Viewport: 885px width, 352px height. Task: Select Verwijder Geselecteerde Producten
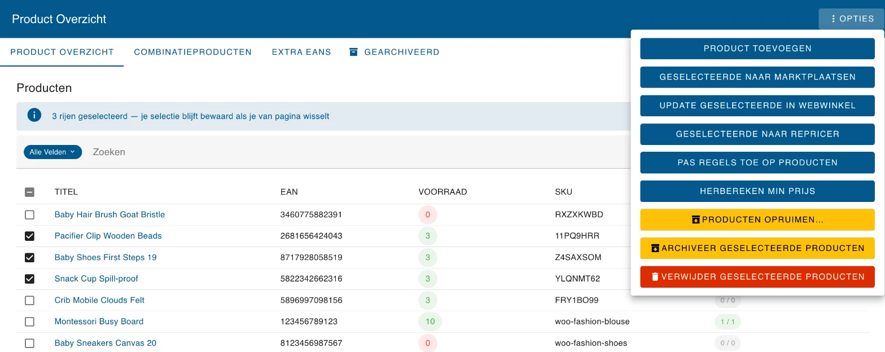pos(757,277)
